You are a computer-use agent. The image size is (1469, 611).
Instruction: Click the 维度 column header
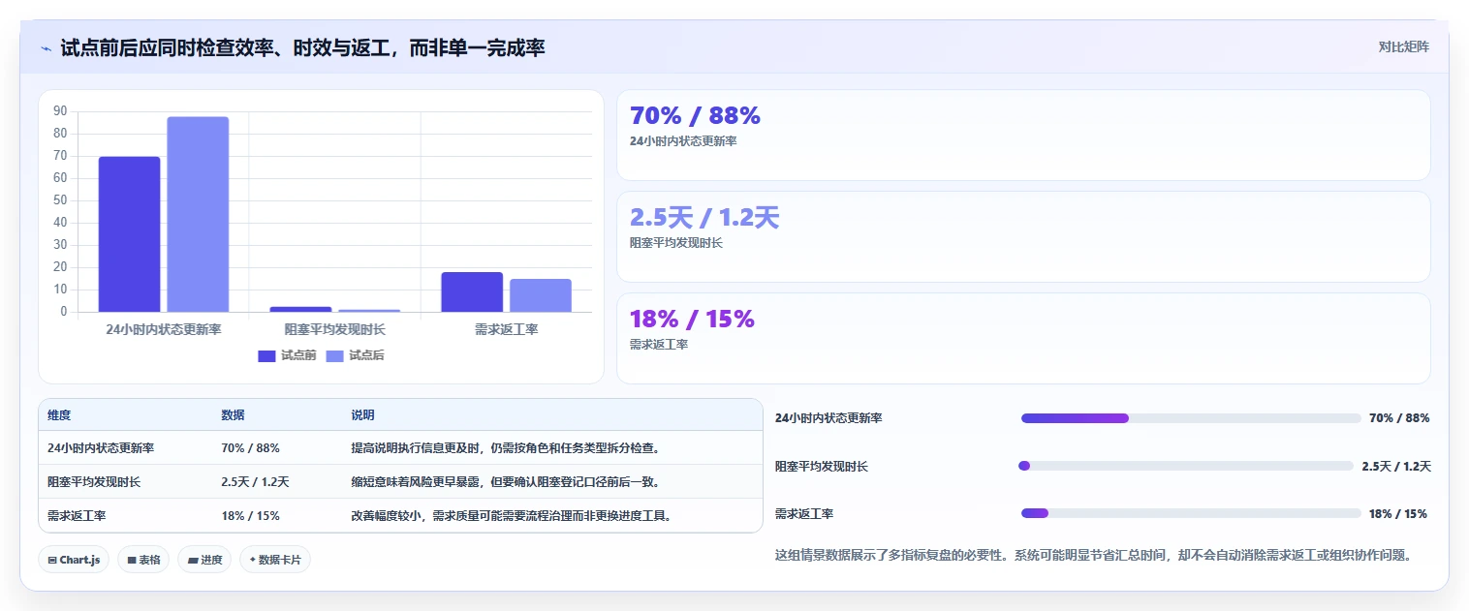pyautogui.click(x=59, y=415)
